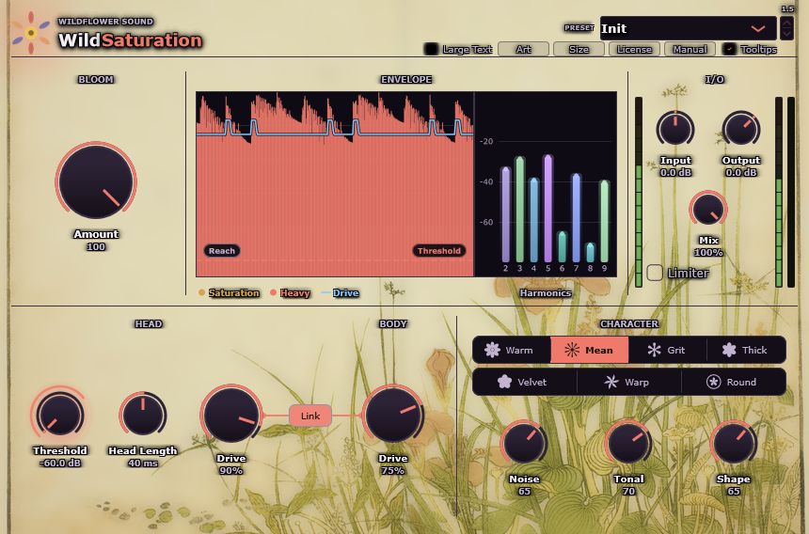Screen dimensions: 809x534
Task: Open the Init preset dropdown
Action: click(x=688, y=28)
